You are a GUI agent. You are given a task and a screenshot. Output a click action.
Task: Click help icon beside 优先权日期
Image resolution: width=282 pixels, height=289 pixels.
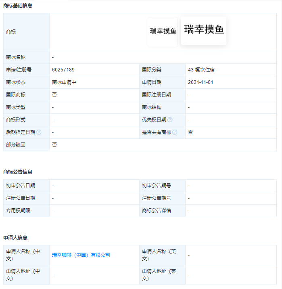170,120
